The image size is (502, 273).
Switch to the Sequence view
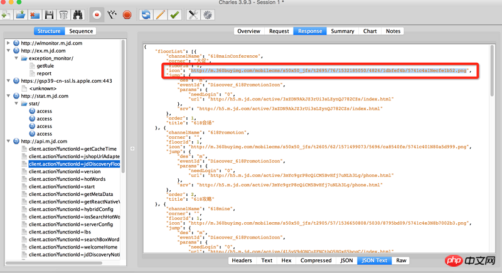81,31
